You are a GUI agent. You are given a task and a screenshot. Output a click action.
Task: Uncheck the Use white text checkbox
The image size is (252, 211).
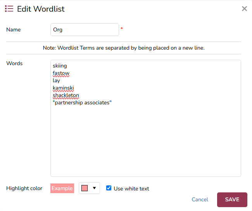point(109,188)
